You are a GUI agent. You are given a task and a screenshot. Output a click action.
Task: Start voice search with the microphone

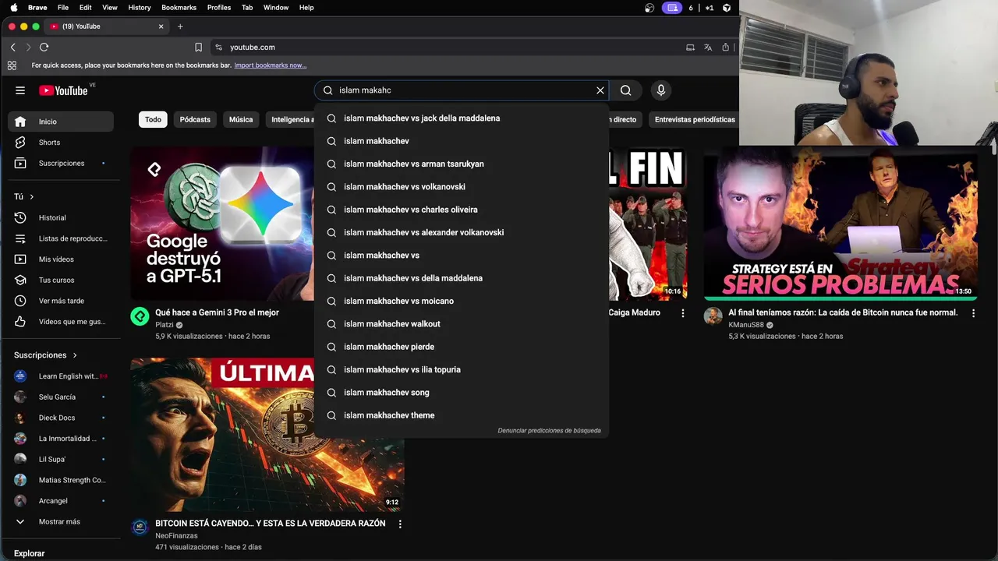coord(661,90)
